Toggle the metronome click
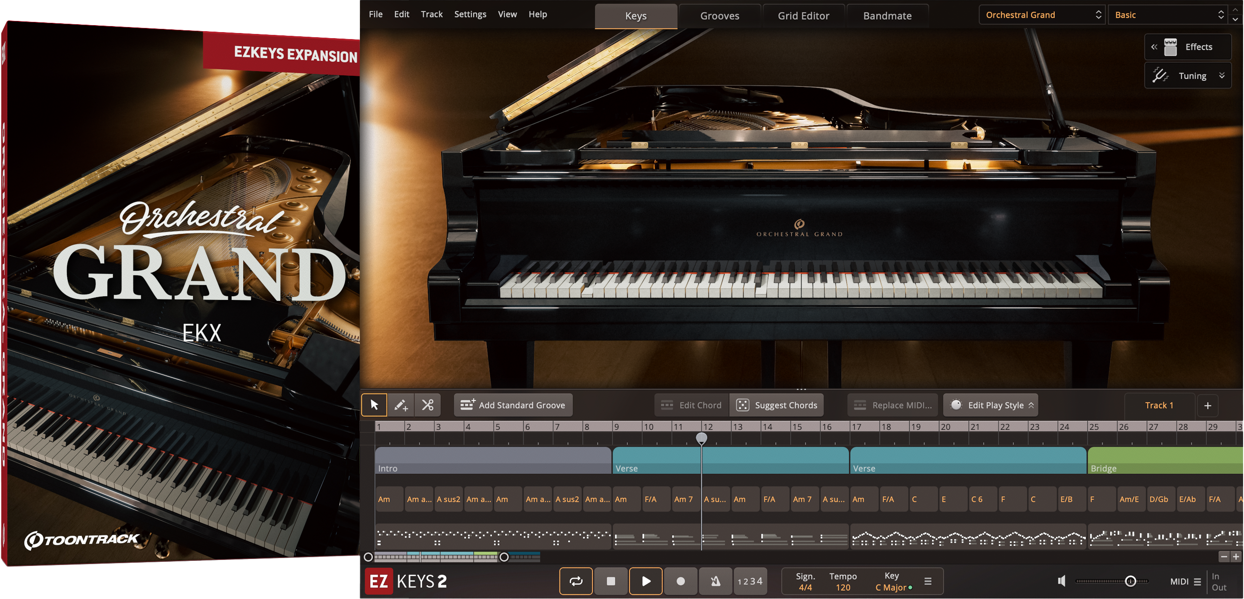The width and height of the screenshot is (1244, 599). tap(715, 582)
